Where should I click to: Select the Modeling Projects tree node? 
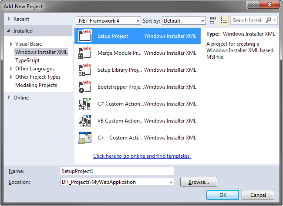[x=36, y=85]
